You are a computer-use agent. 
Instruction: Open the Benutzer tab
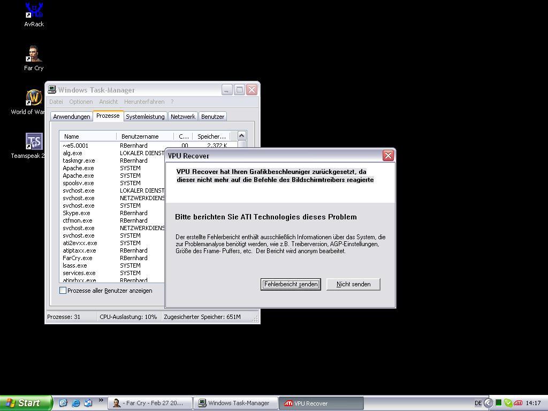(x=212, y=117)
